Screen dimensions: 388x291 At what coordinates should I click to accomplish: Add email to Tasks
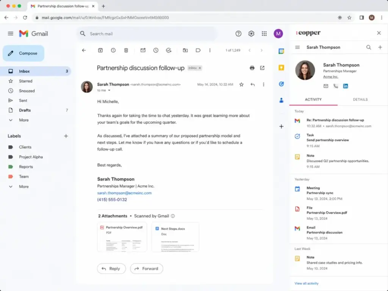[169, 50]
